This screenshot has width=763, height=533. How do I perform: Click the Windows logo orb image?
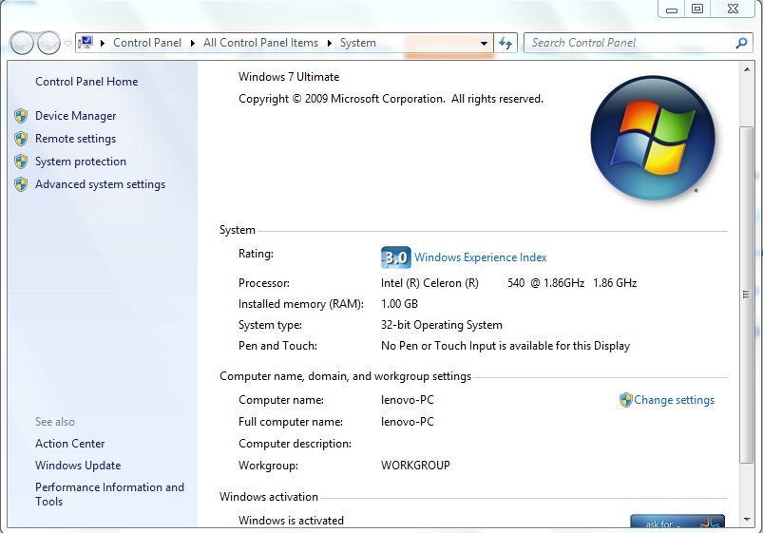(x=653, y=139)
